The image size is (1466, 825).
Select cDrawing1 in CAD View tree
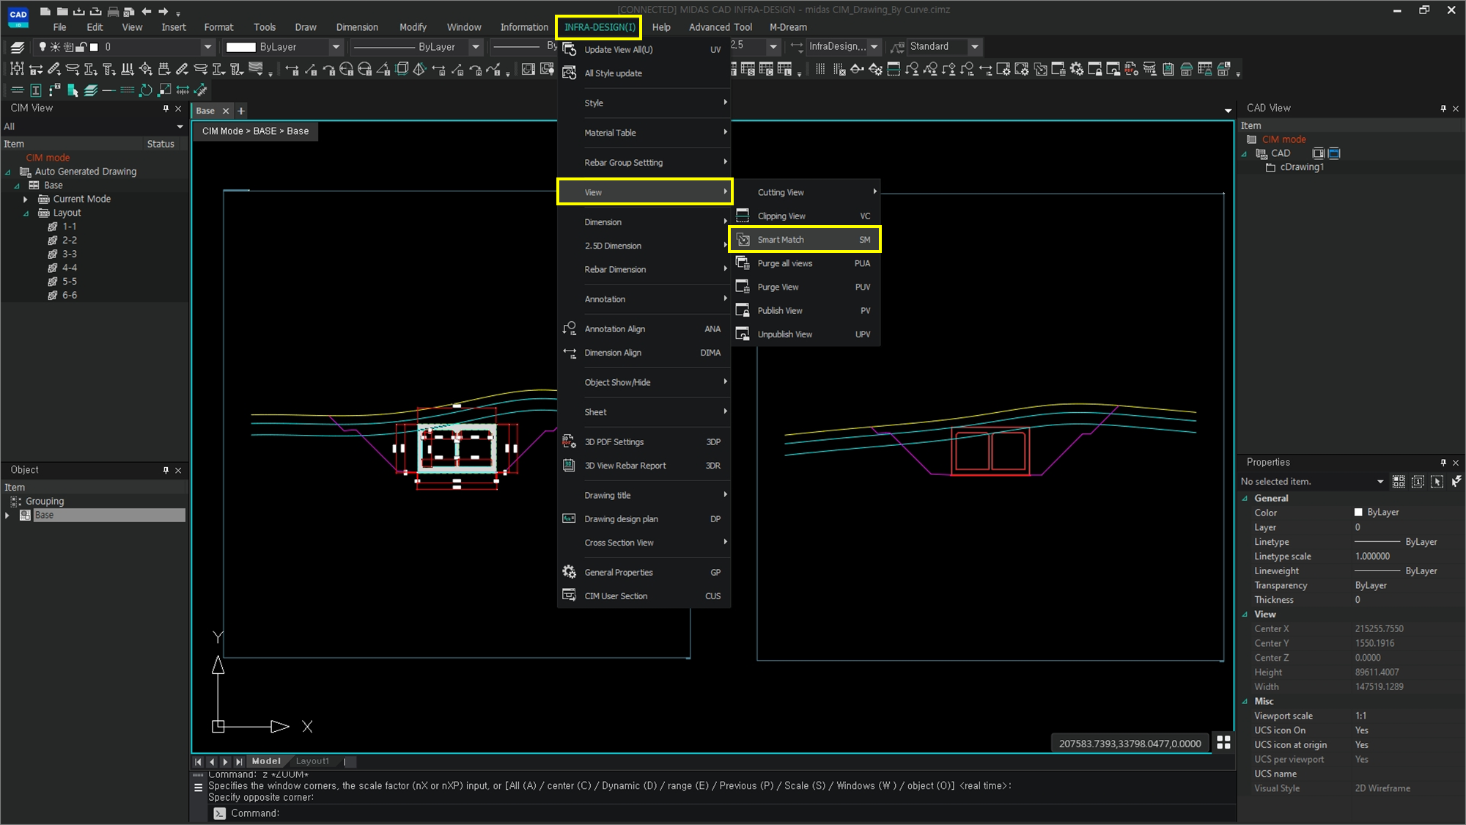coord(1302,167)
